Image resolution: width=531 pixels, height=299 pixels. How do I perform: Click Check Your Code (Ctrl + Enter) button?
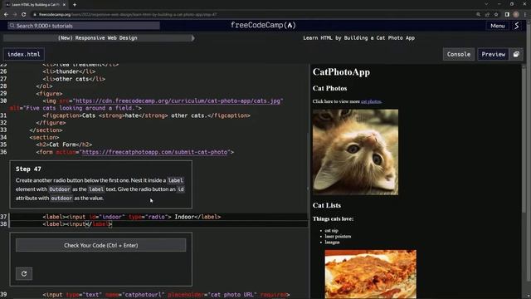point(101,245)
